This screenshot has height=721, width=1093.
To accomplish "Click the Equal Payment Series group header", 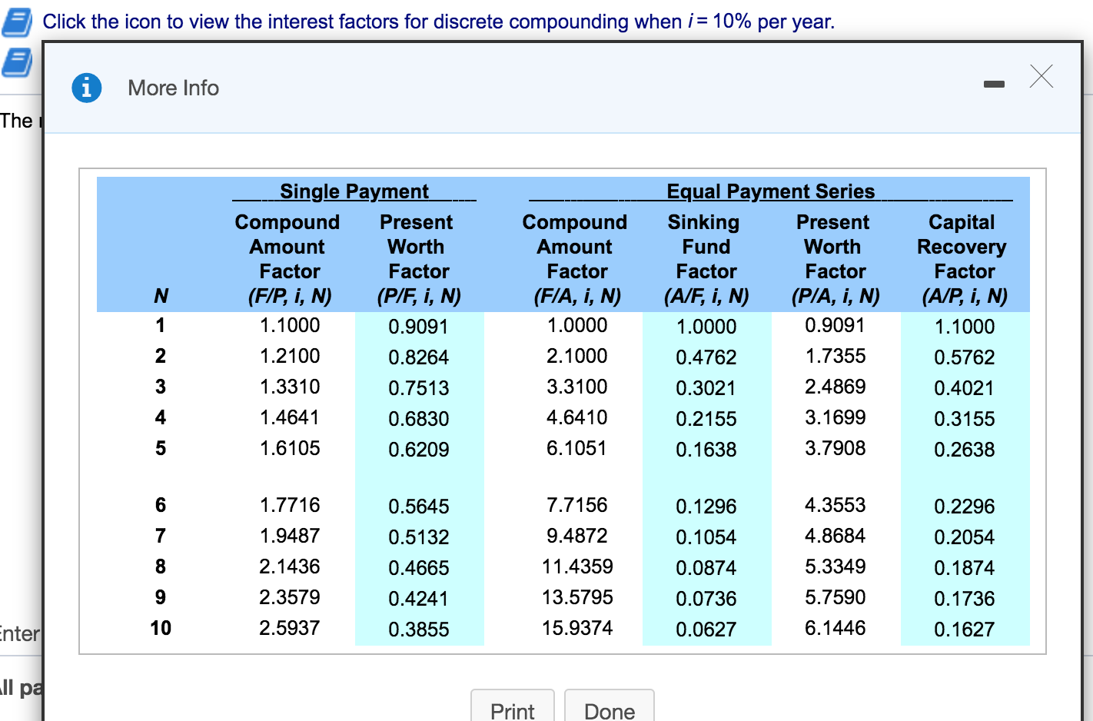I will coord(771,191).
